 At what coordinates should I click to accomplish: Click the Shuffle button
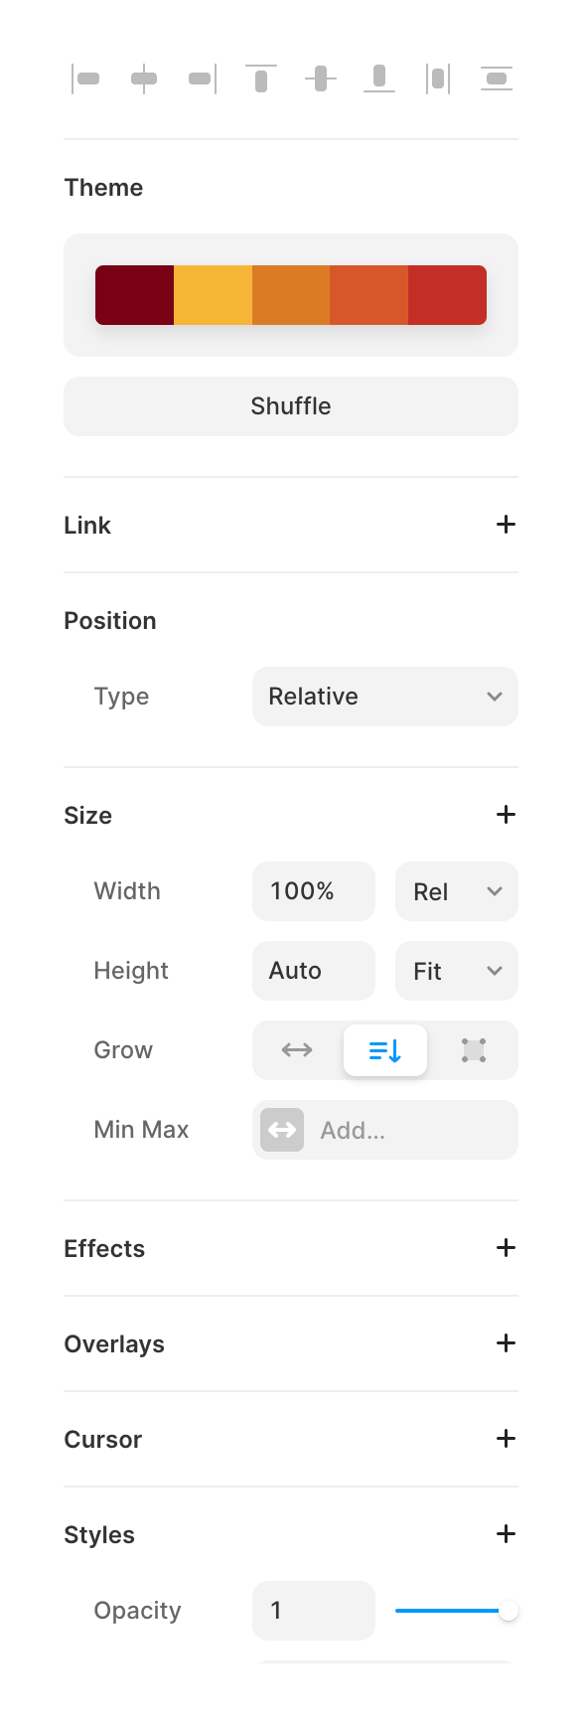(x=290, y=405)
